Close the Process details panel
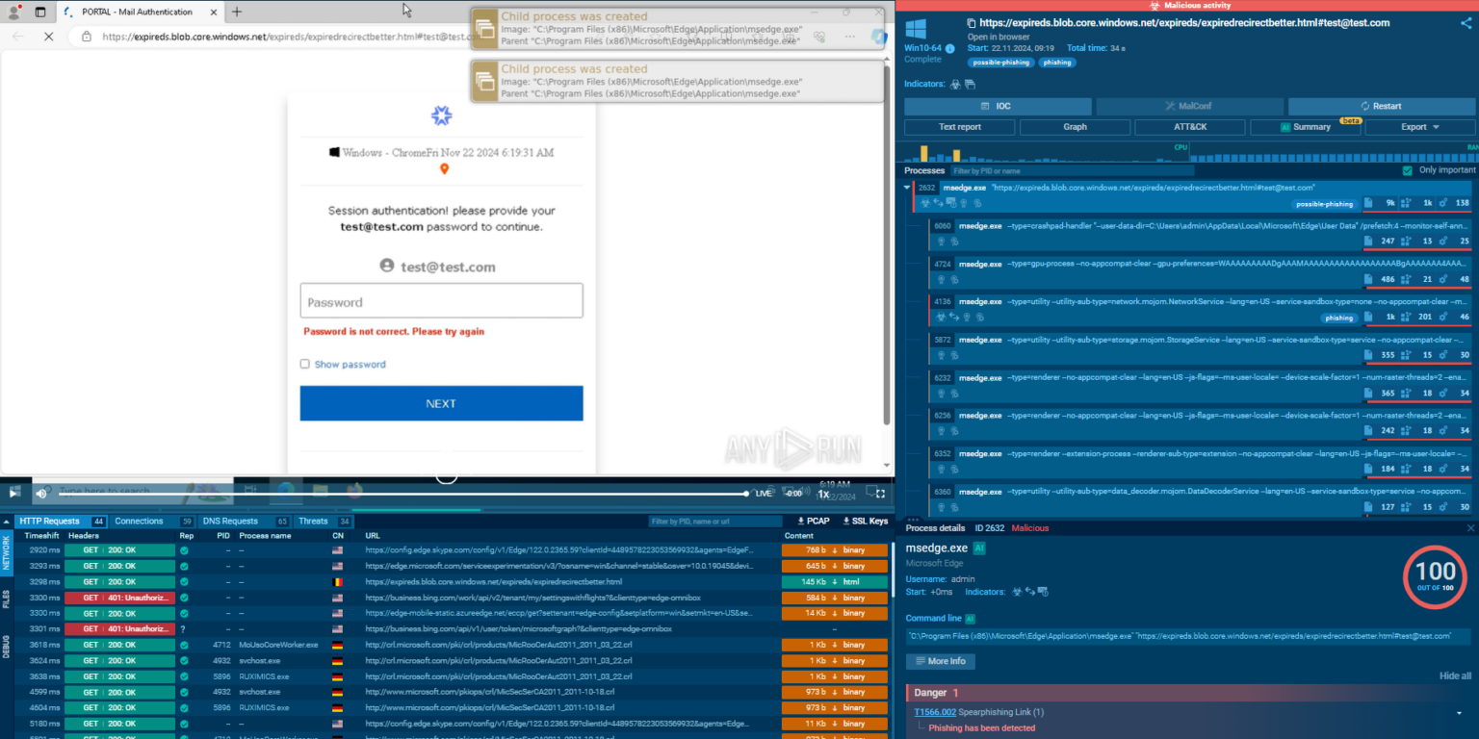 pos(1469,528)
